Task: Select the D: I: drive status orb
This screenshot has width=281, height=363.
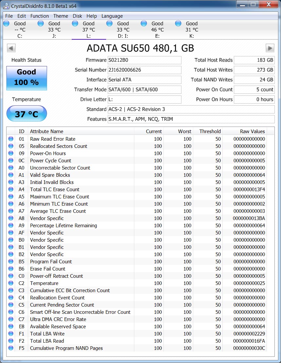Action: point(109,23)
